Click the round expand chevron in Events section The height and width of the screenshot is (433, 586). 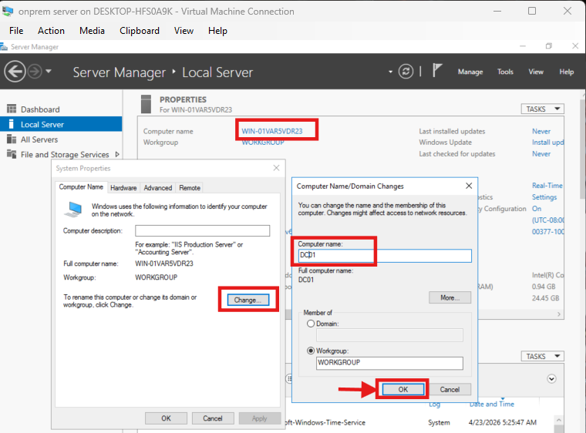tap(551, 379)
